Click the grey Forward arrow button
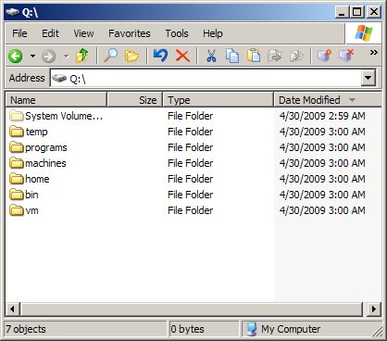 [x=49, y=57]
